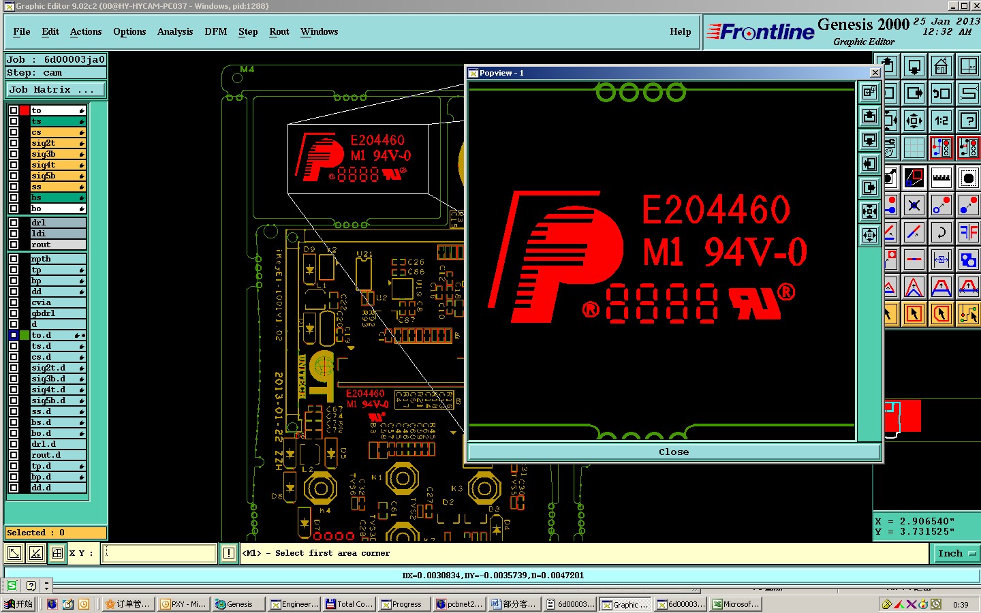Screen dimensions: 981x613
Task: Click the grid display icon
Action: [914, 148]
